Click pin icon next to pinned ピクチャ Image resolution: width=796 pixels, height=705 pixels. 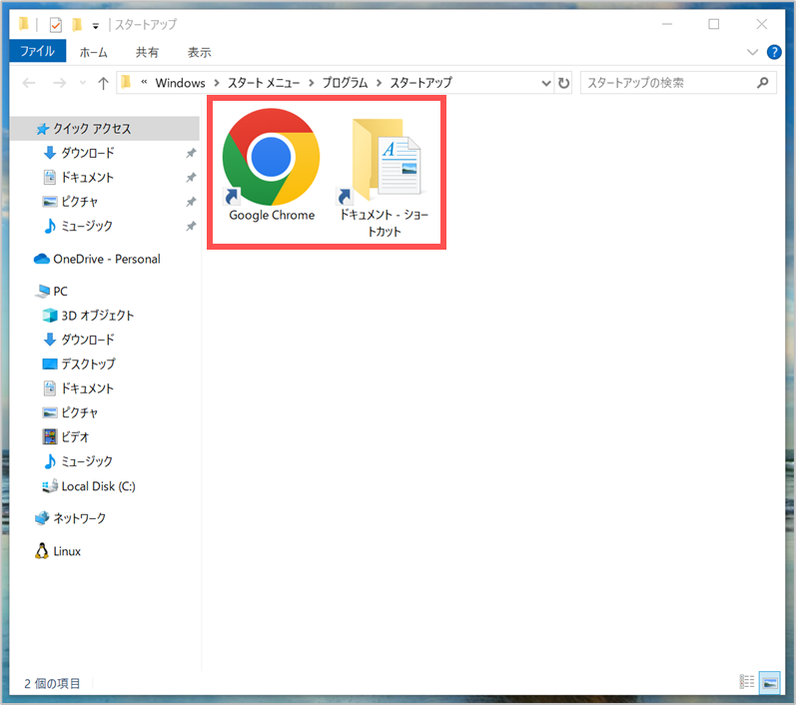click(191, 202)
